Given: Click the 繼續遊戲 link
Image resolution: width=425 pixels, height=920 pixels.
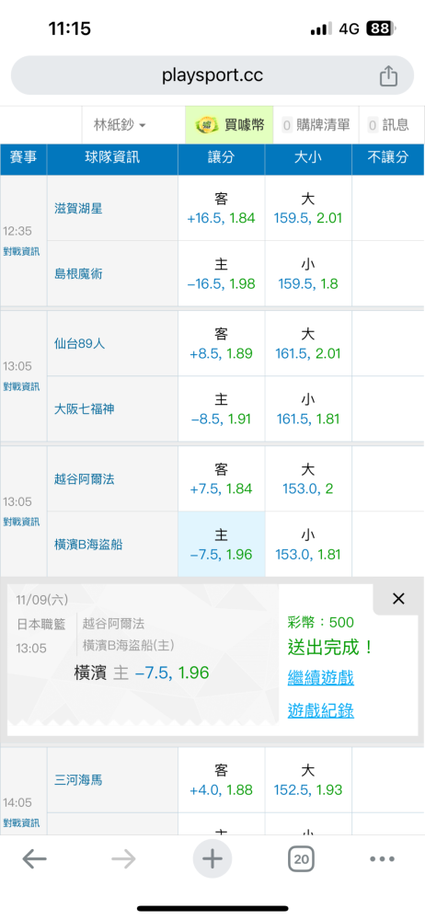Looking at the screenshot, I should [321, 678].
